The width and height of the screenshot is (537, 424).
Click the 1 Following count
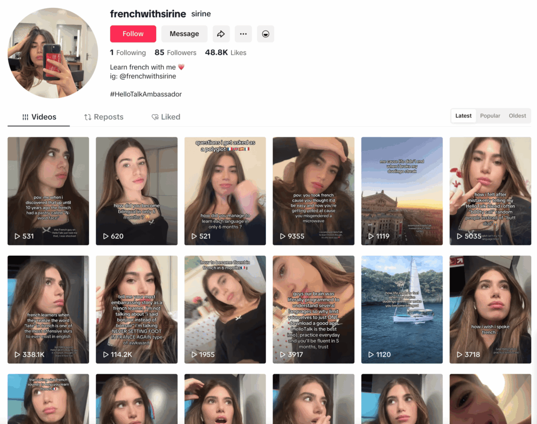pos(128,52)
